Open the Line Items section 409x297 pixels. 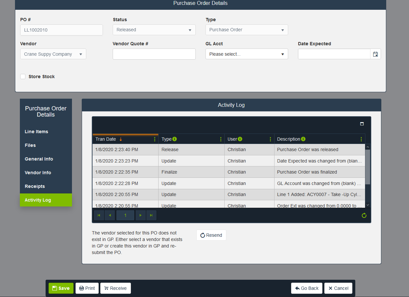(36, 132)
